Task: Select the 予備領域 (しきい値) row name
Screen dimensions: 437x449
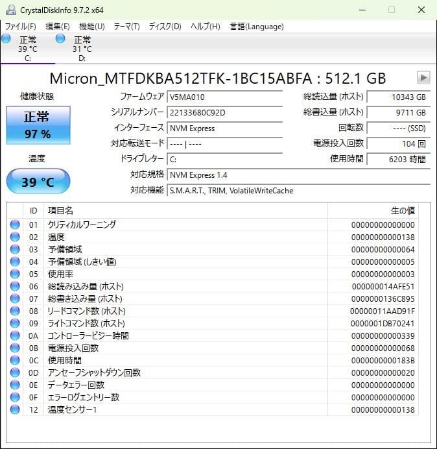Action: click(x=82, y=261)
